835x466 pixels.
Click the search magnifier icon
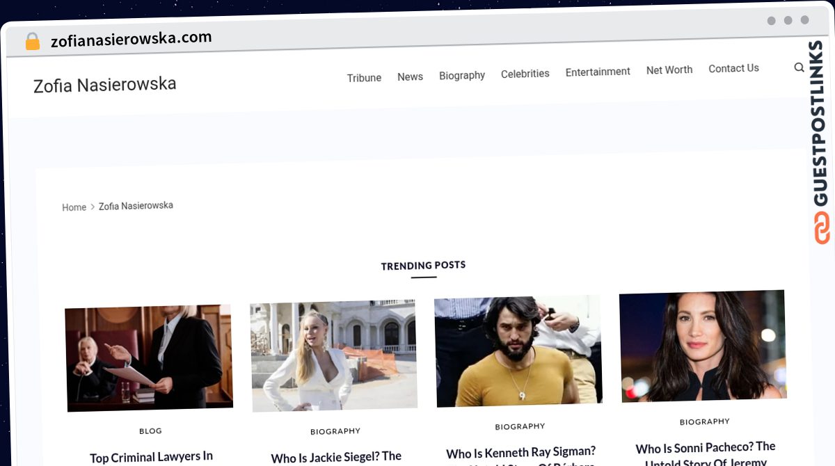[799, 67]
